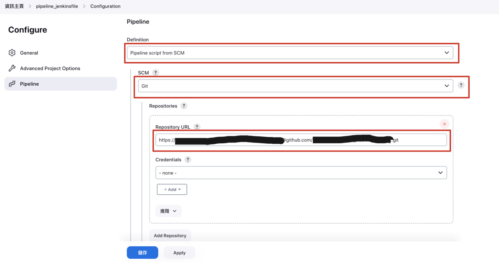
Task: Click the Add credentials button
Action: tap(172, 190)
